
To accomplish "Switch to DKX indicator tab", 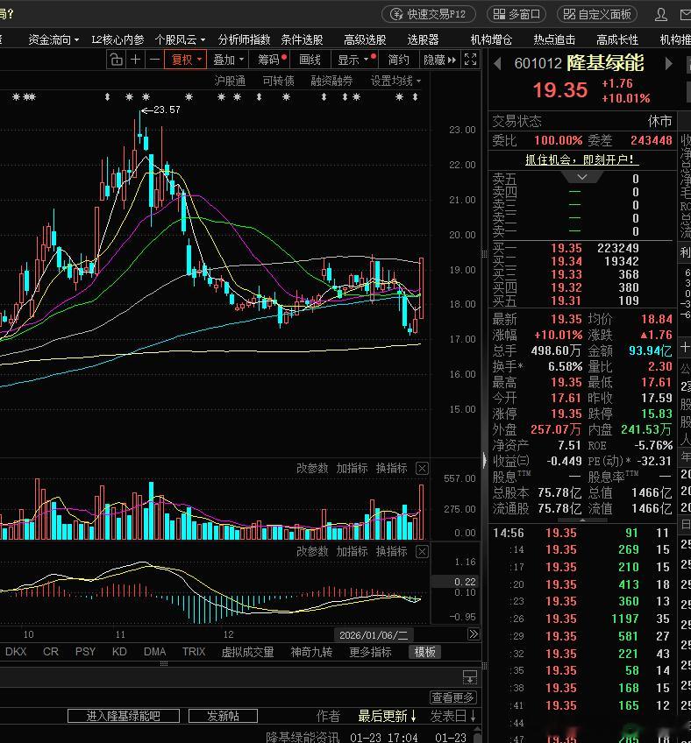I will (x=16, y=652).
